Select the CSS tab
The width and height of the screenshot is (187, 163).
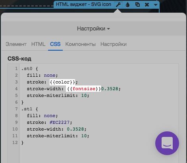click(55, 44)
